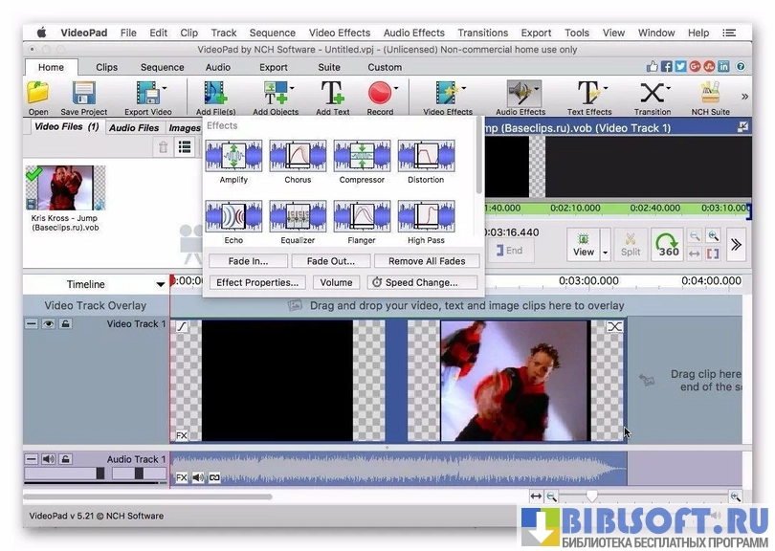The height and width of the screenshot is (551, 775).
Task: Click the timeline zoom slider handle
Action: pyautogui.click(x=592, y=496)
